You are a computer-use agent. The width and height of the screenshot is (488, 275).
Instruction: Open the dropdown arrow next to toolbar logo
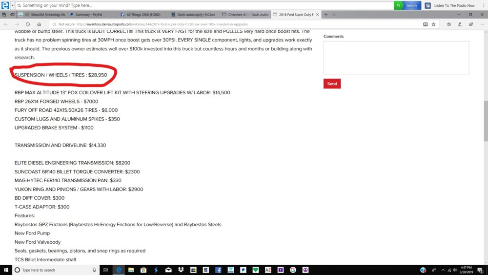pyautogui.click(x=13, y=5)
